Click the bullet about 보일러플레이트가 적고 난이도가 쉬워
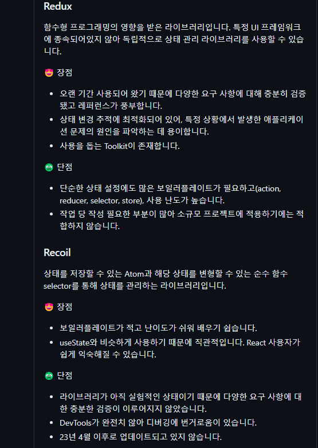Image resolution: width=318 pixels, height=448 pixels. click(x=158, y=328)
